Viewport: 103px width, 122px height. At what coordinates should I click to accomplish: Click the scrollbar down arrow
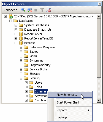pyautogui.click(x=99, y=100)
